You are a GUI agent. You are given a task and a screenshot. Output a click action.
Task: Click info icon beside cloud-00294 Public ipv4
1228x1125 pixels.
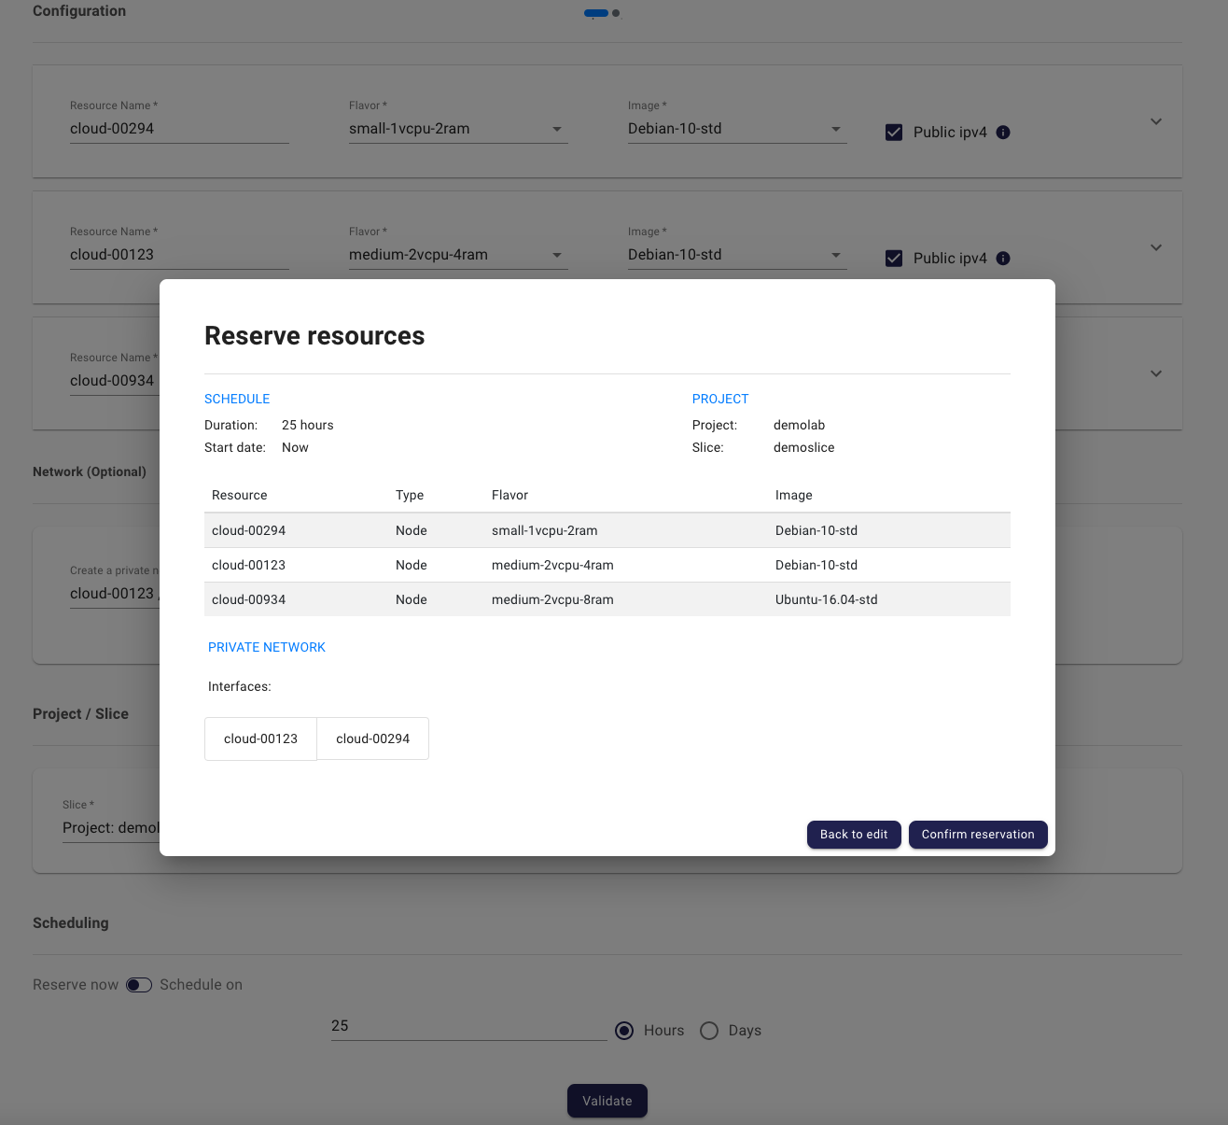(x=1003, y=133)
